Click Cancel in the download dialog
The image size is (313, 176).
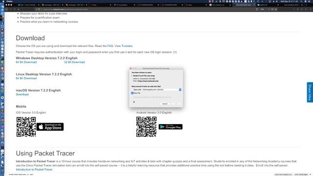click(165, 104)
